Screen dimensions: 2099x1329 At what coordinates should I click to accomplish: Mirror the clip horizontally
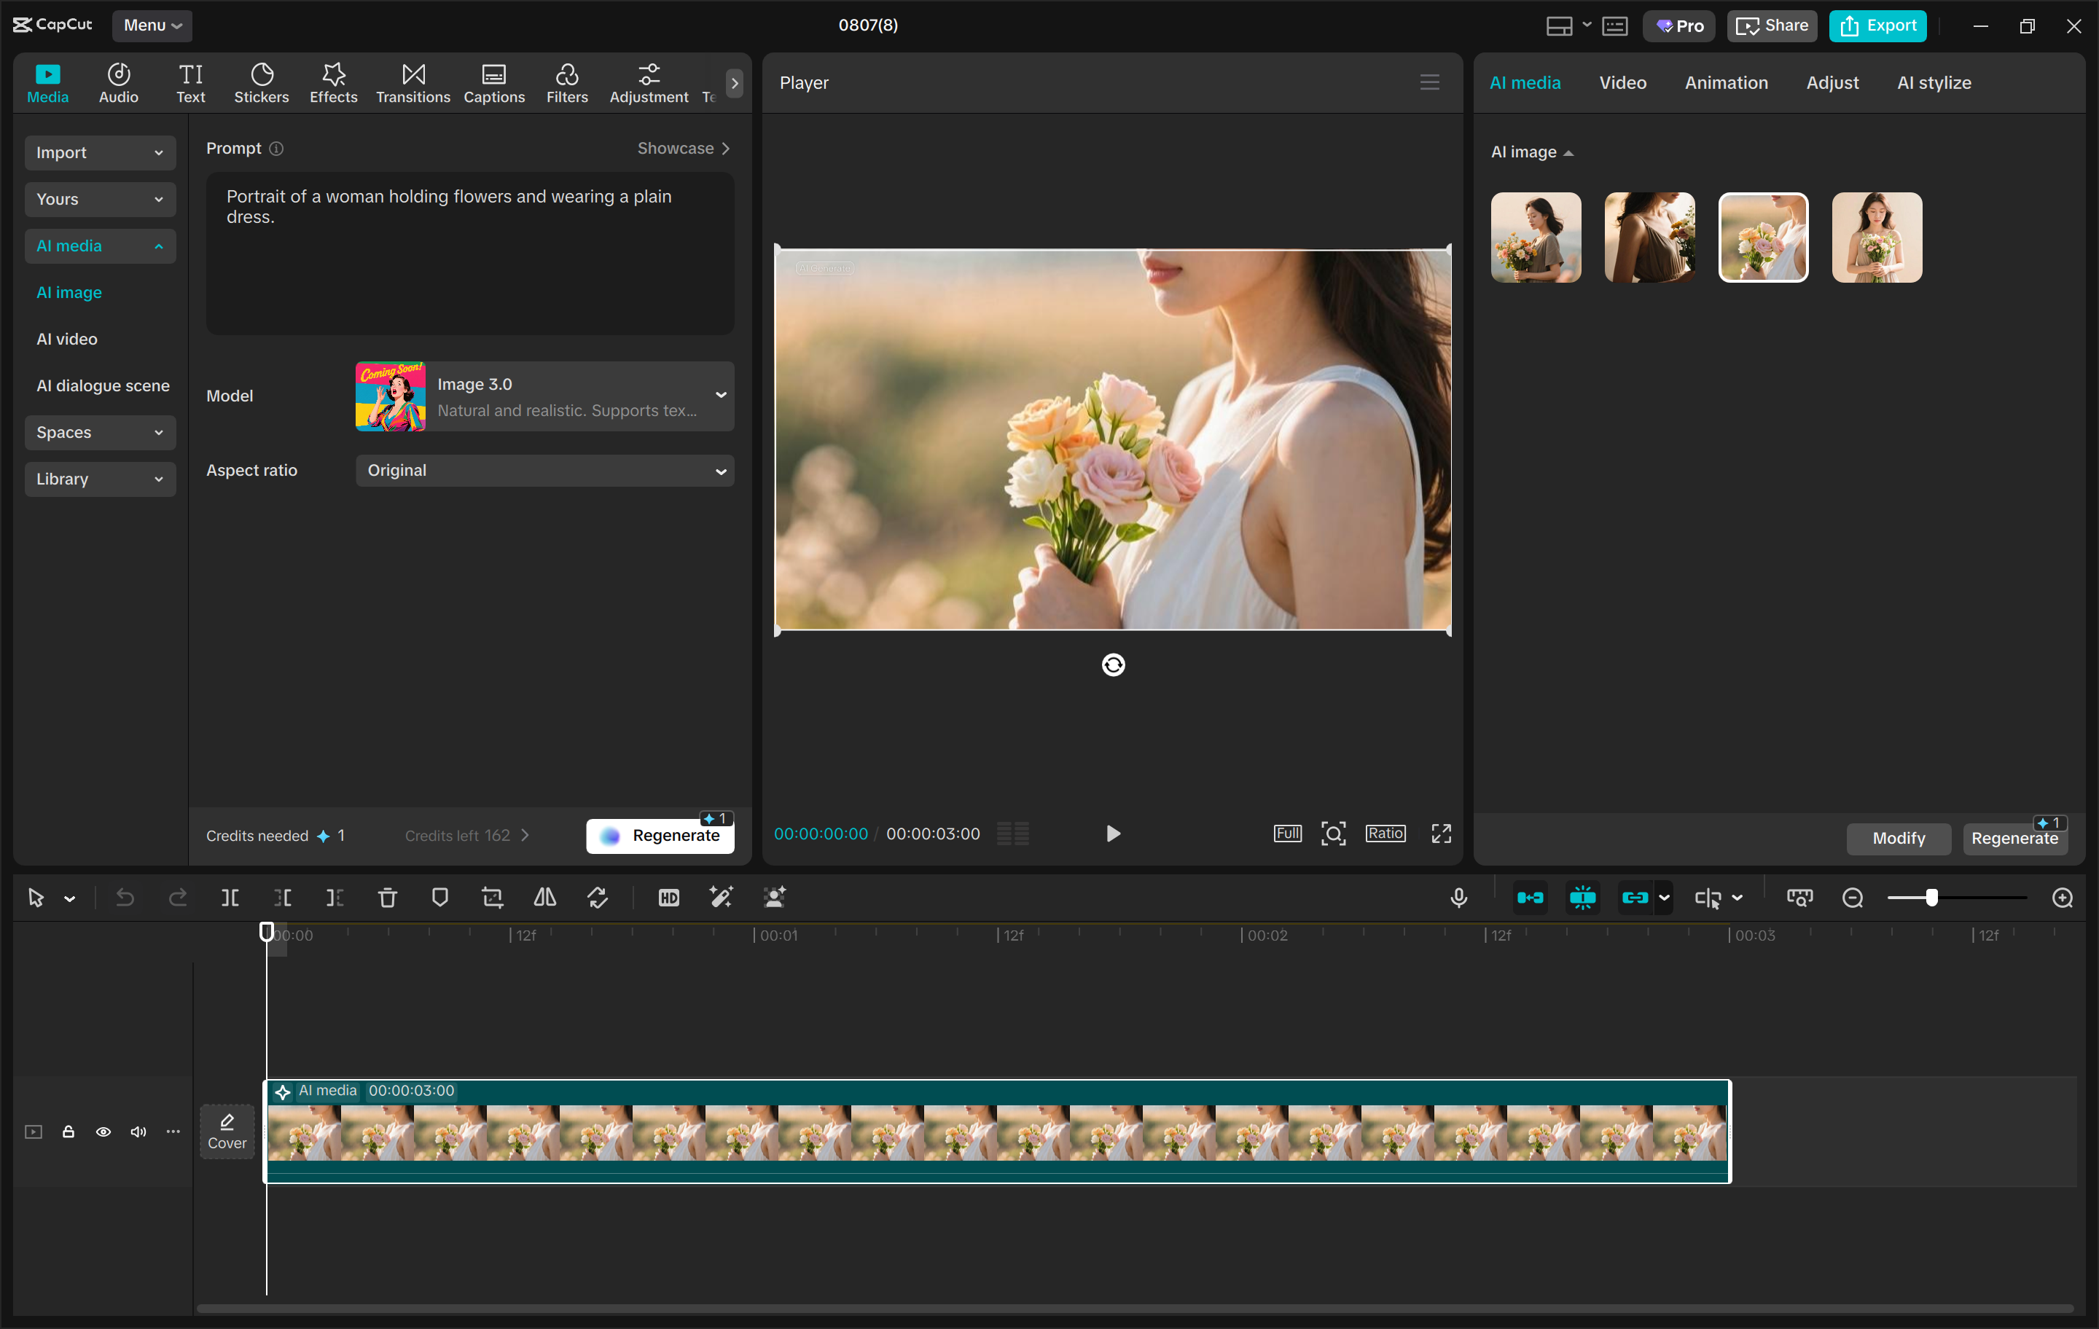point(544,897)
